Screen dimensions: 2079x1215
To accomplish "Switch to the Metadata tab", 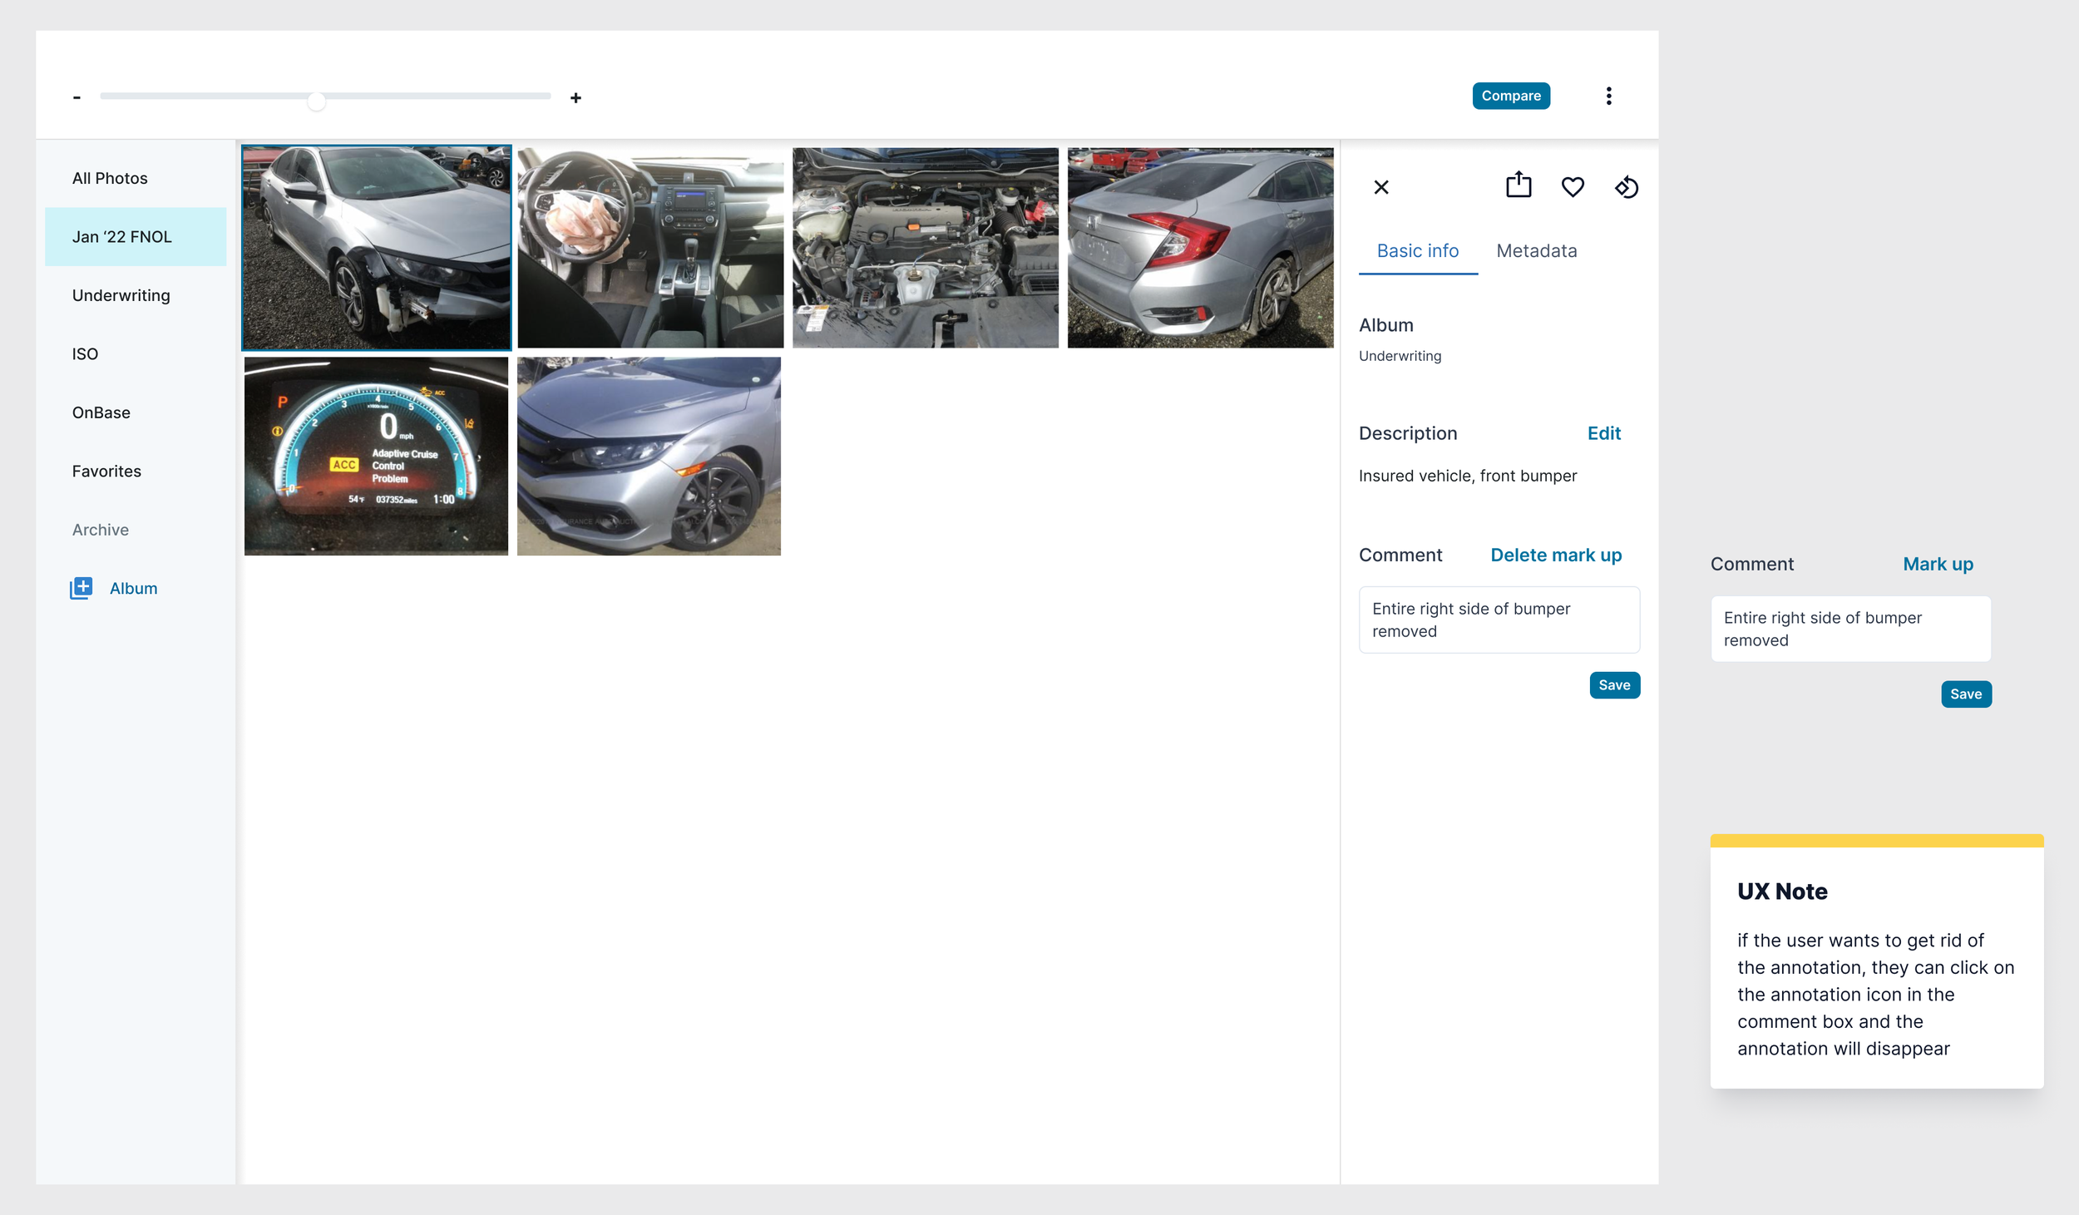I will [1536, 251].
